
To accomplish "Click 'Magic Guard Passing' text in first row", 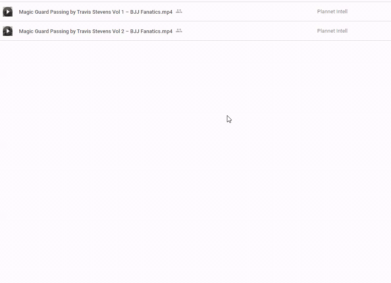I will tap(44, 12).
